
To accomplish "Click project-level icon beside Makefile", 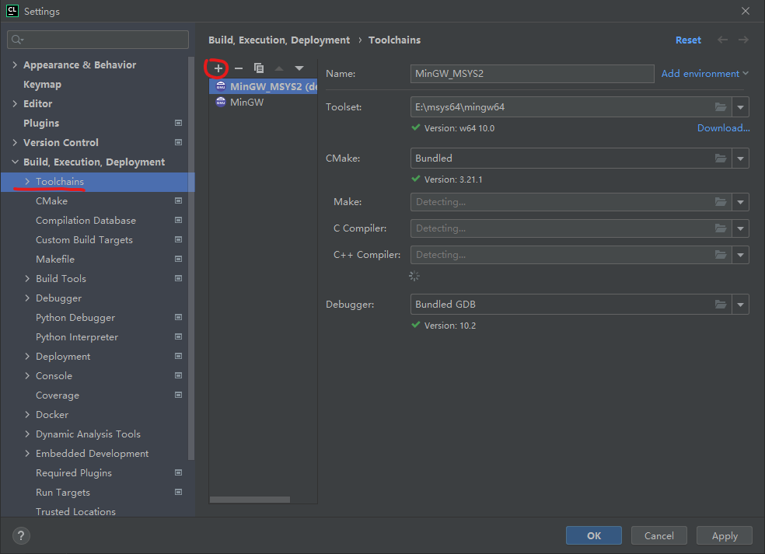I will coord(179,259).
